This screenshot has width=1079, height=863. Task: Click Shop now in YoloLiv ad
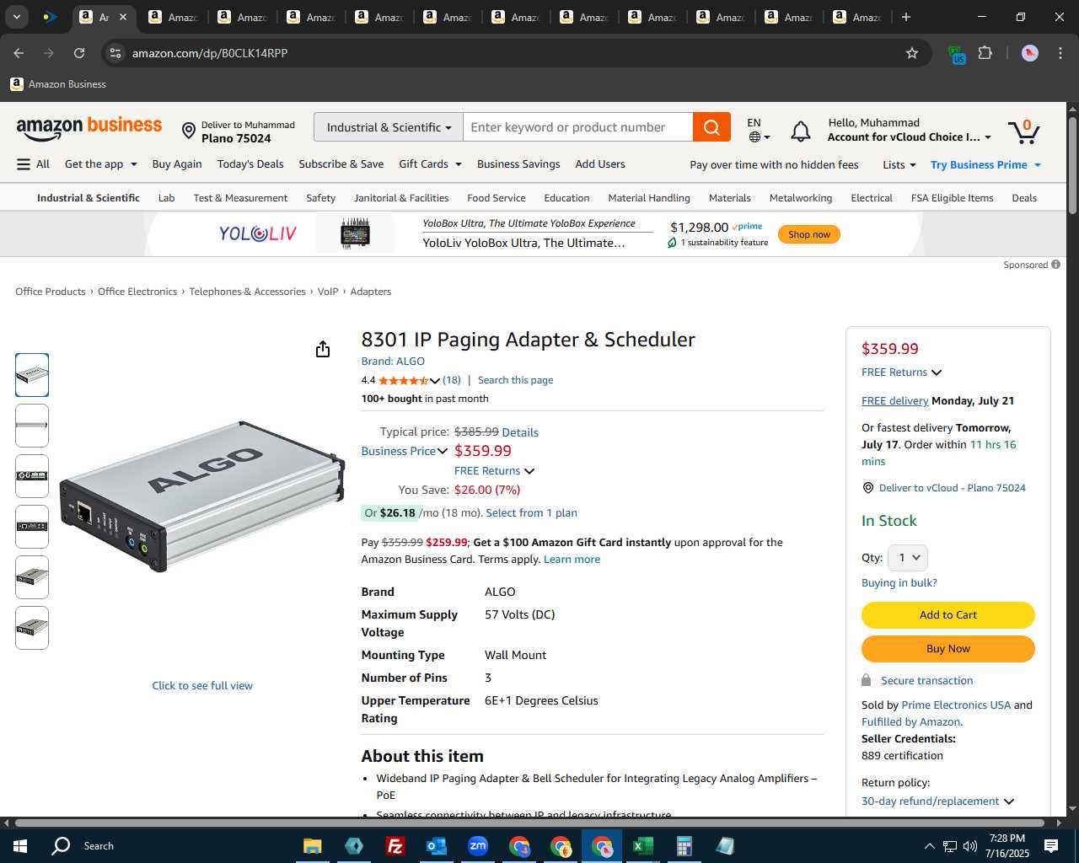(809, 234)
